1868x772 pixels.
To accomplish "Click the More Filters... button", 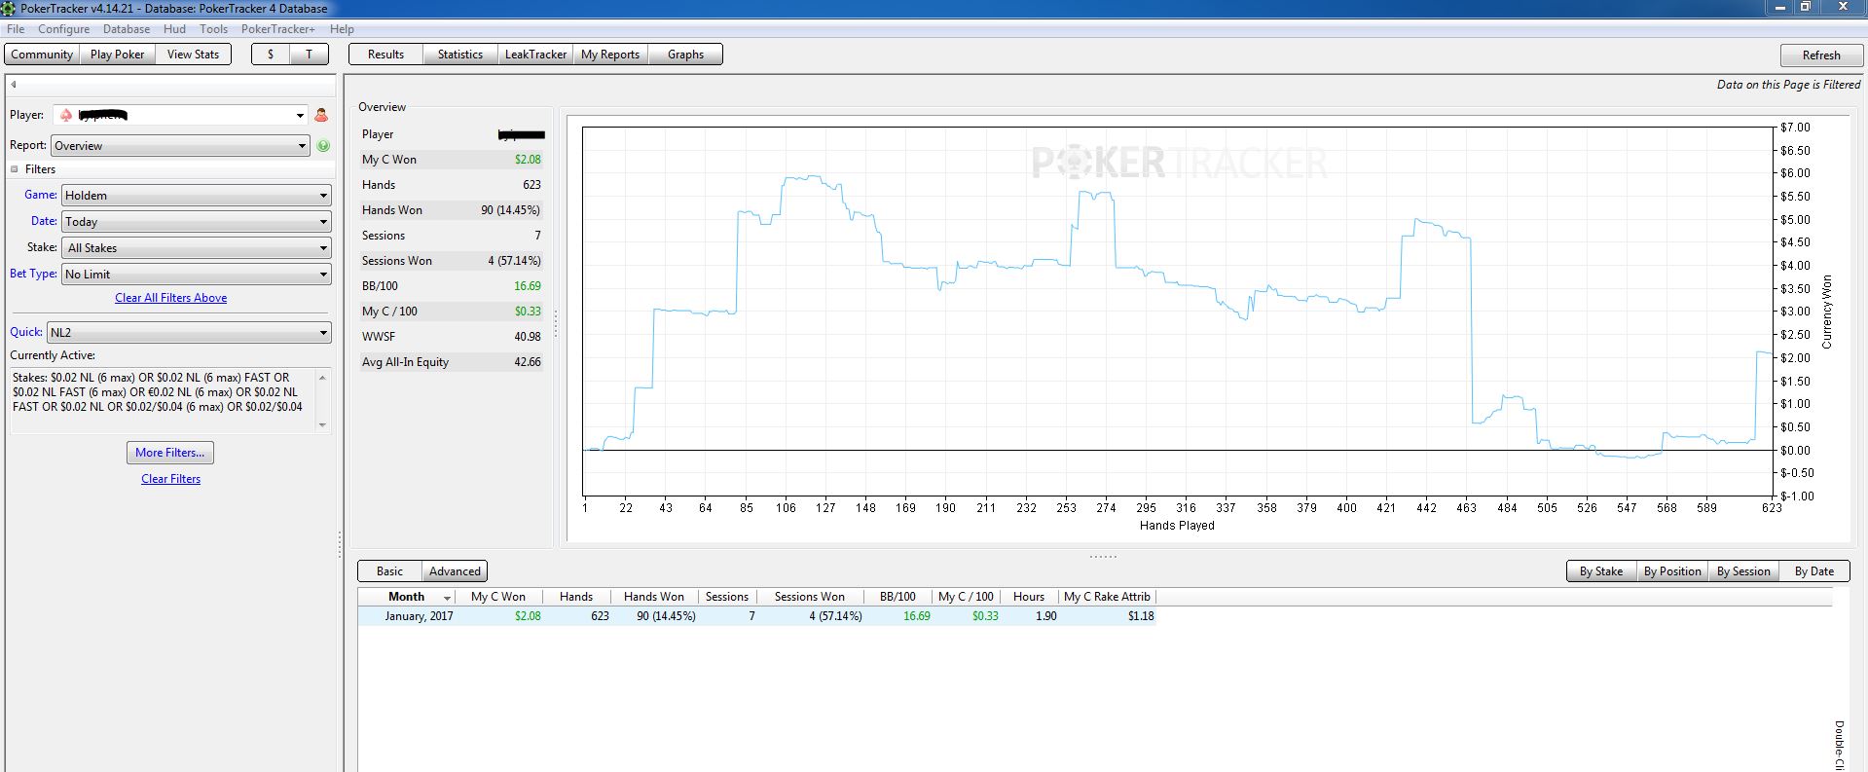I will (x=170, y=453).
